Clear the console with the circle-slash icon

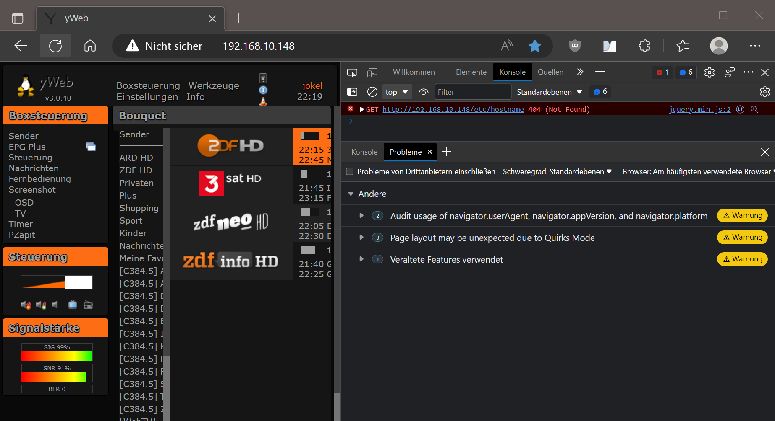click(372, 92)
